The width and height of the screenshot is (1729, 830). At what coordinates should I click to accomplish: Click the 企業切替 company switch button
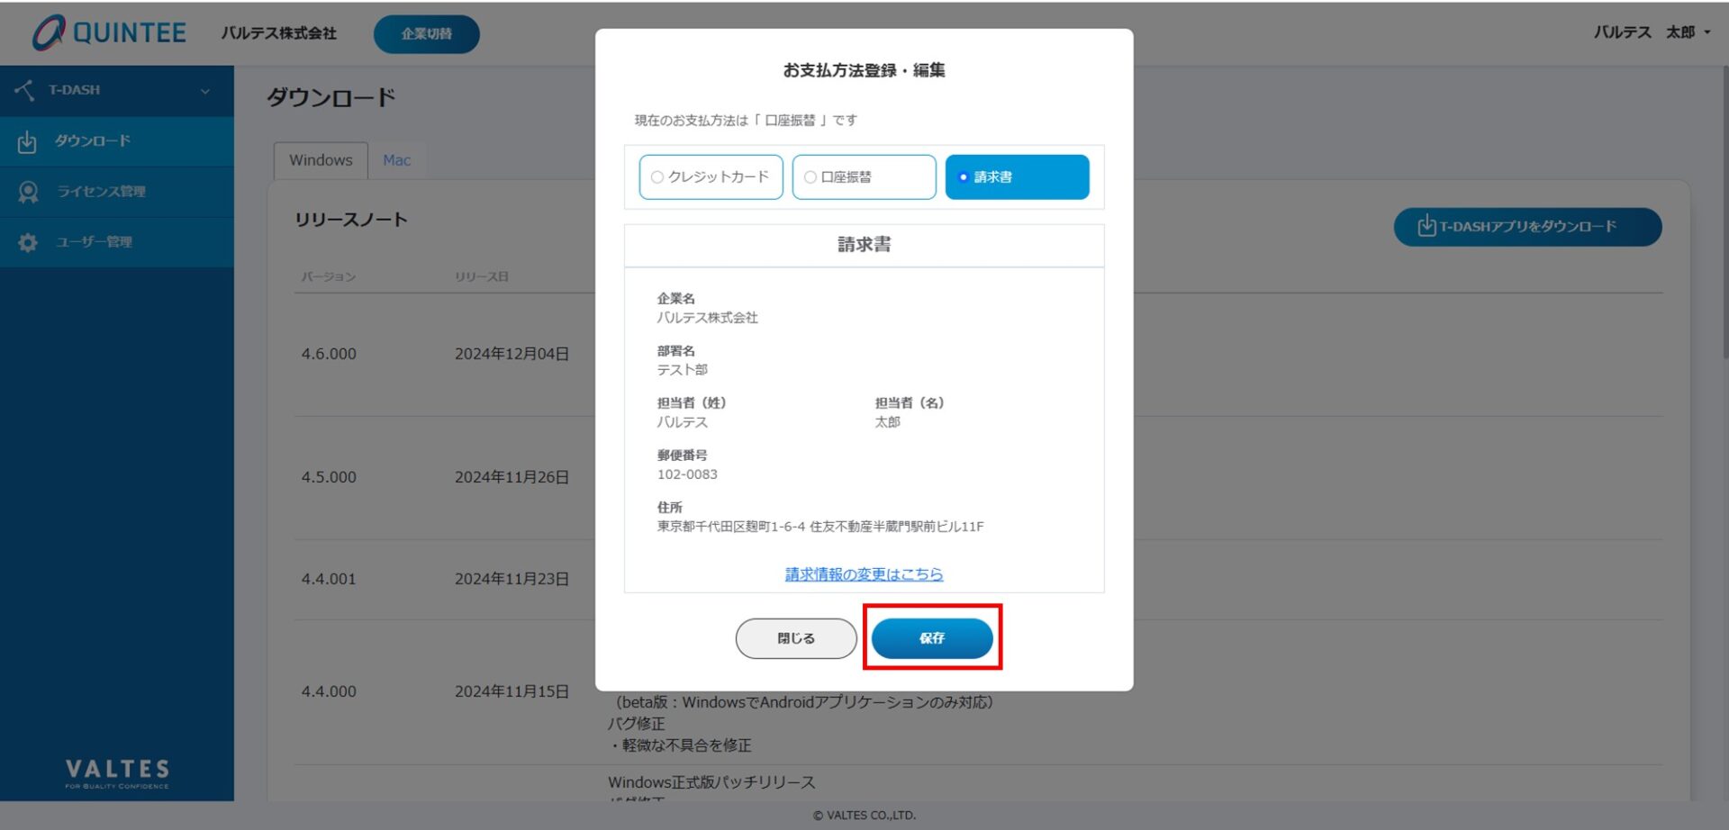coord(427,34)
